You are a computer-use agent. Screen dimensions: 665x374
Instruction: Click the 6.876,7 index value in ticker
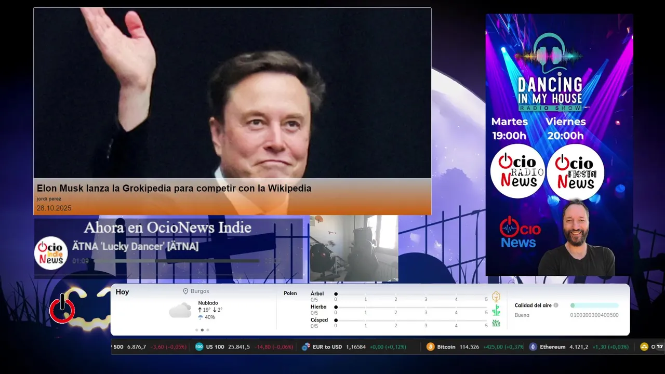pos(137,347)
